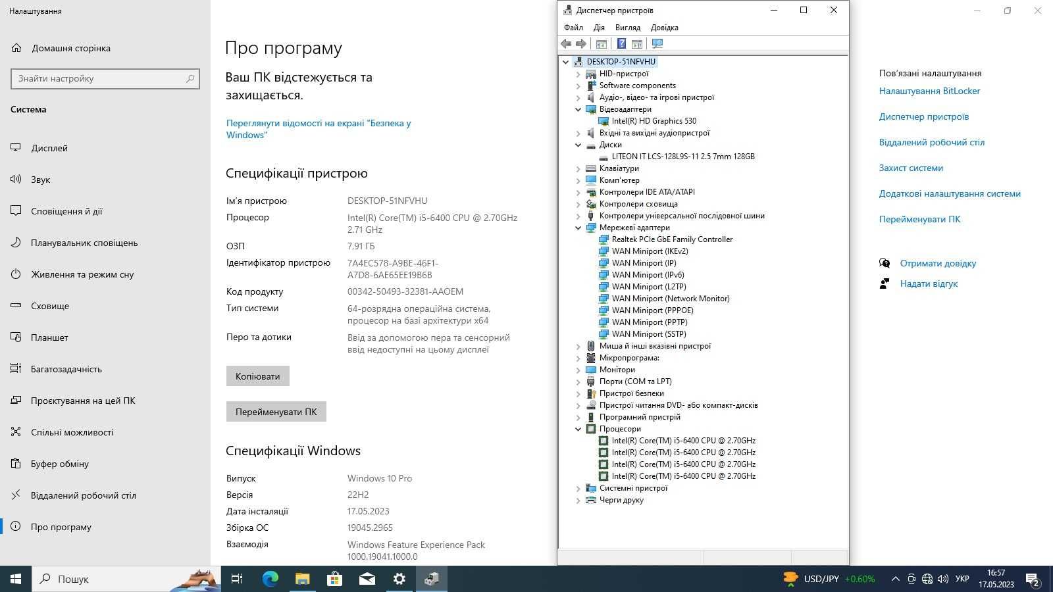The height and width of the screenshot is (592, 1053).
Task: Click the taskbar Пошук search box
Action: (126, 579)
